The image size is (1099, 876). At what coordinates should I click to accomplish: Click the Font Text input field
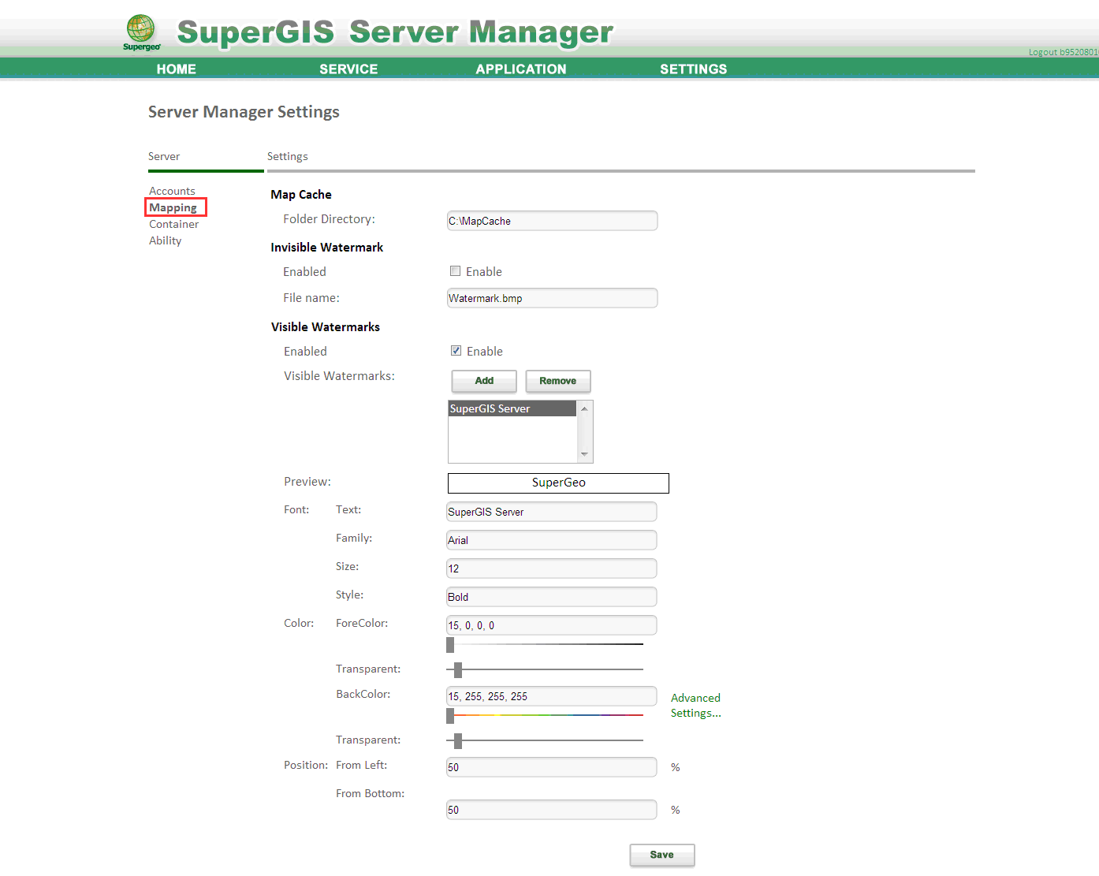pos(552,512)
